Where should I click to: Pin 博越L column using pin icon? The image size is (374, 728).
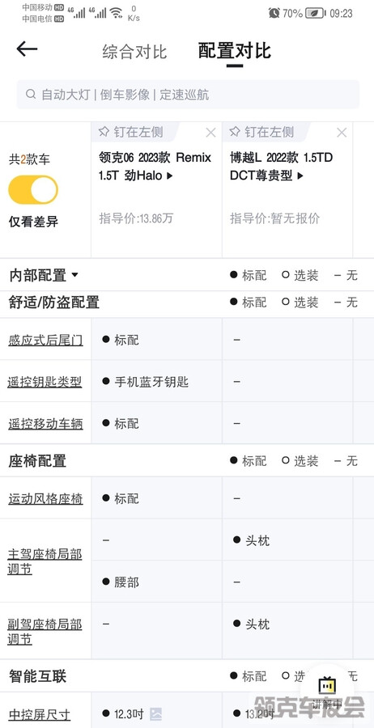point(235,133)
